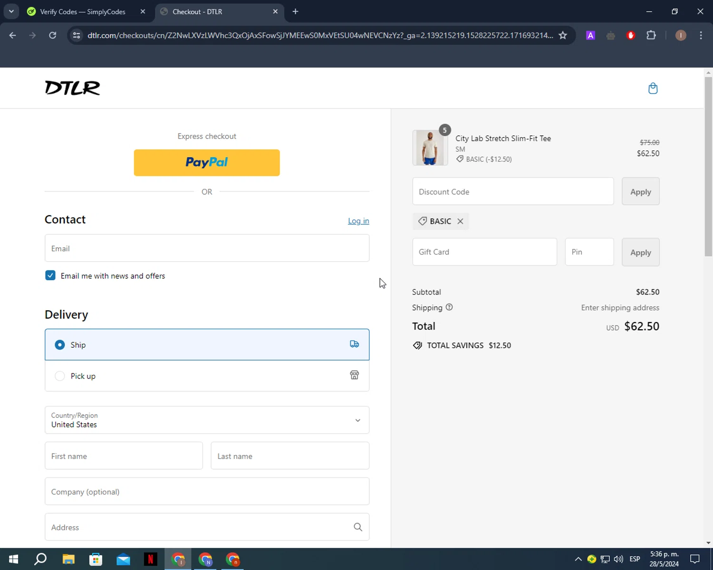The width and height of the screenshot is (713, 570).
Task: Select the Pick up delivery option
Action: [x=207, y=376]
